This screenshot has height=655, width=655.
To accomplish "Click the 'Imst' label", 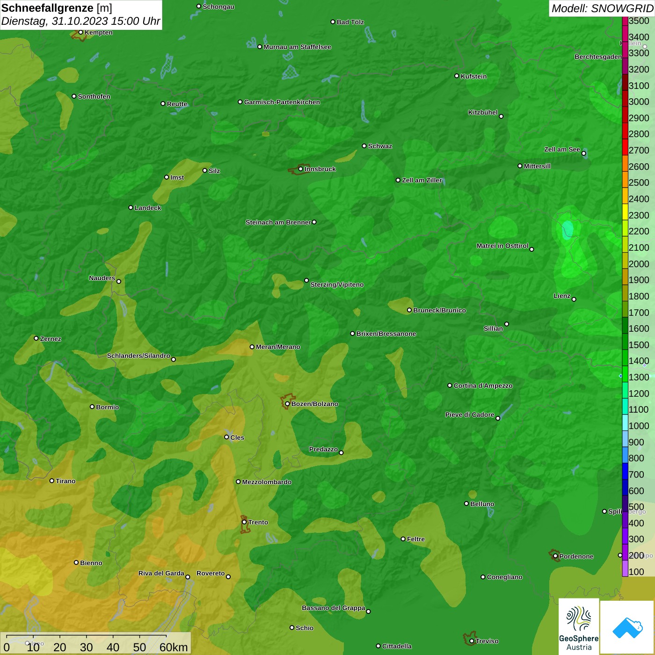I will (x=177, y=177).
